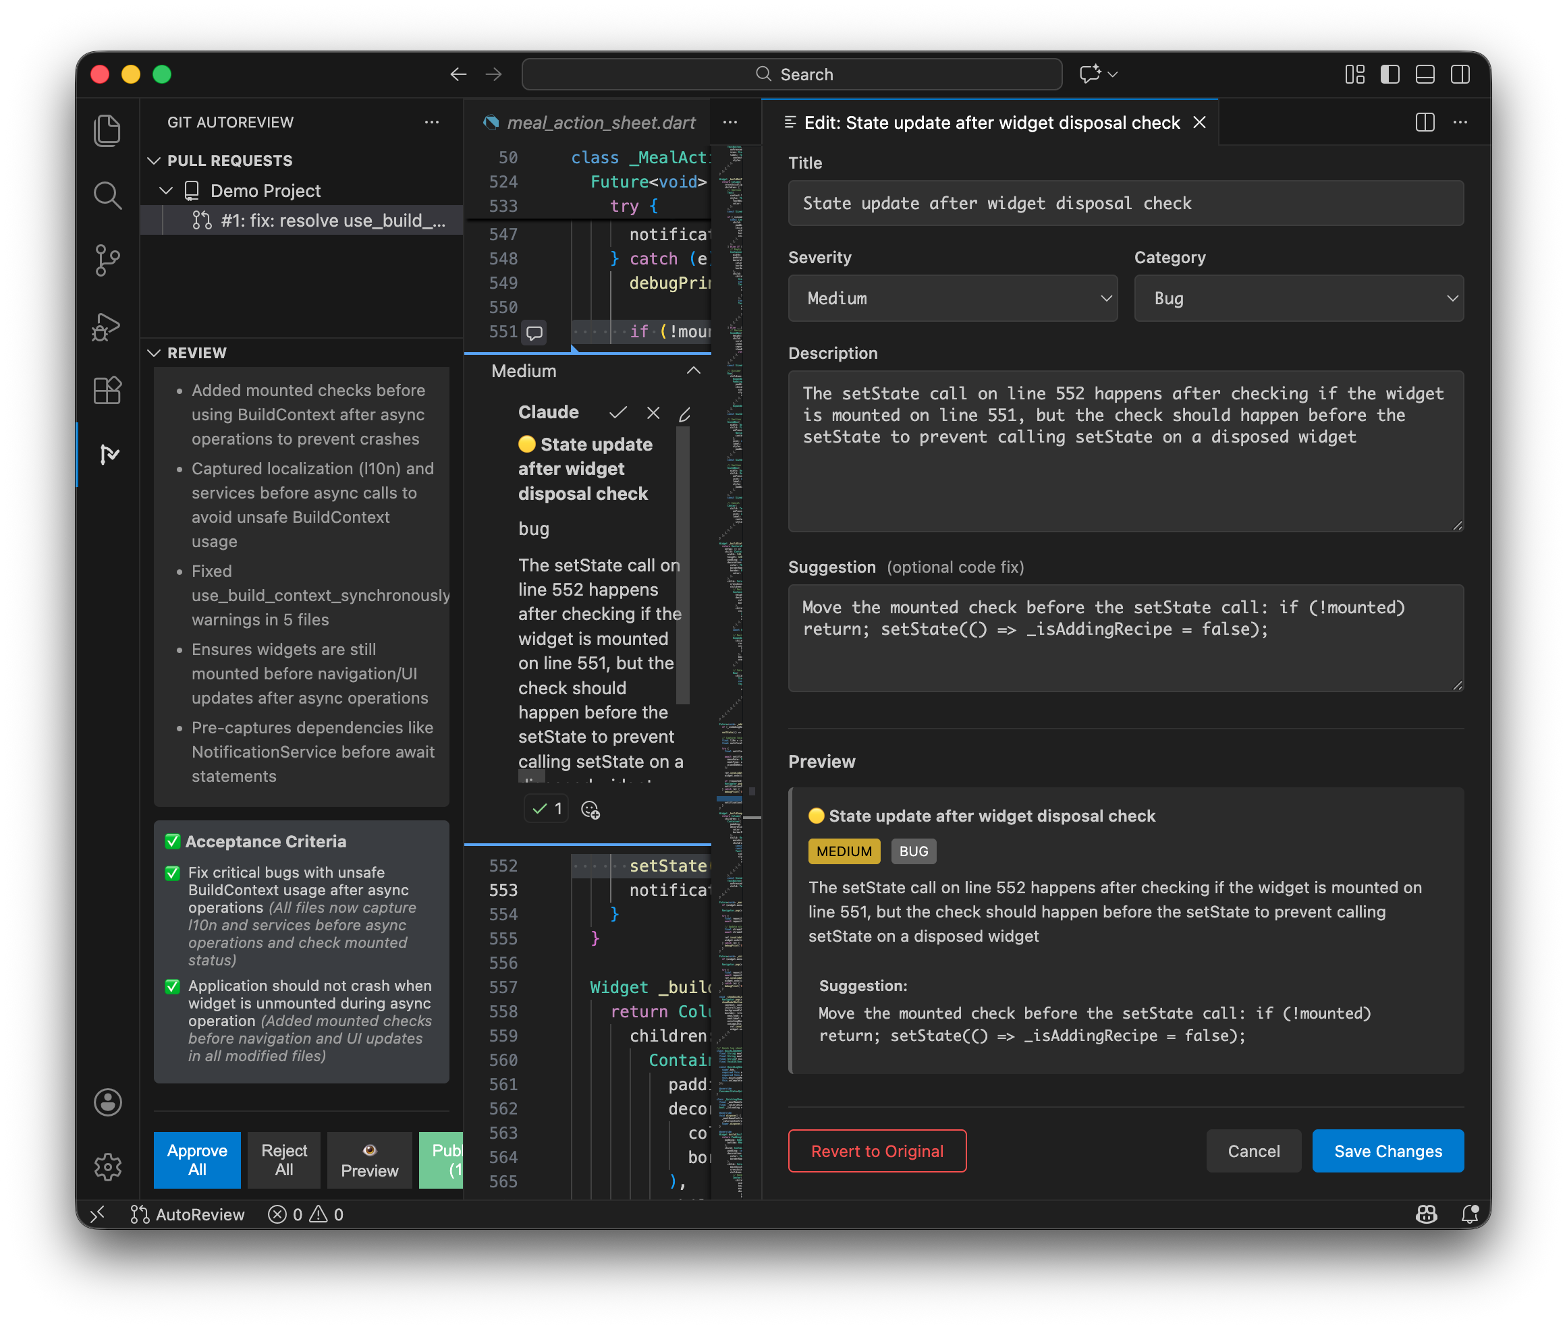Collapse the Demo Project tree item
Image resolution: width=1567 pixels, height=1329 pixels.
coord(166,190)
